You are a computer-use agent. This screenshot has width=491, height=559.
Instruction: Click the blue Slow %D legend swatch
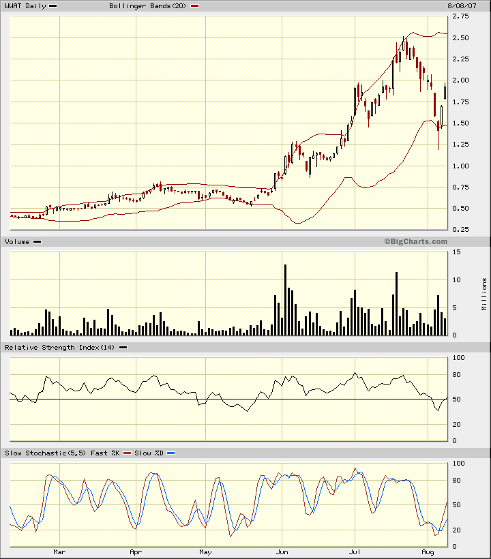[171, 453]
